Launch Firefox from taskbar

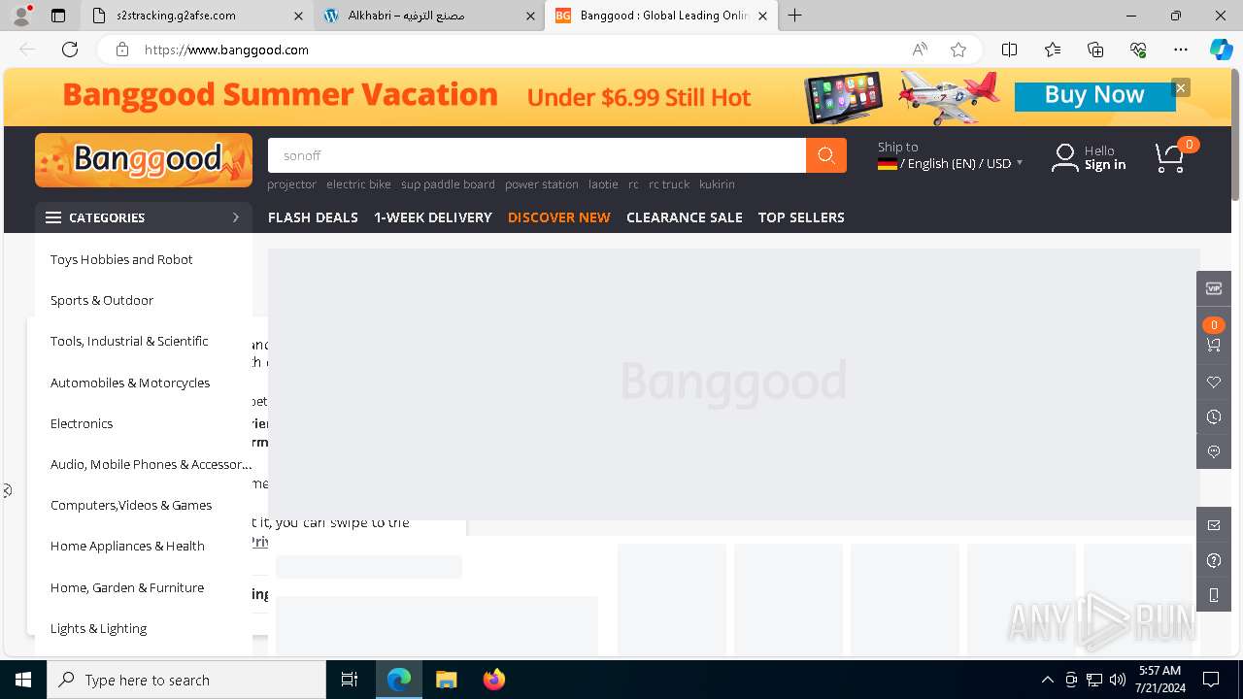[x=493, y=680]
